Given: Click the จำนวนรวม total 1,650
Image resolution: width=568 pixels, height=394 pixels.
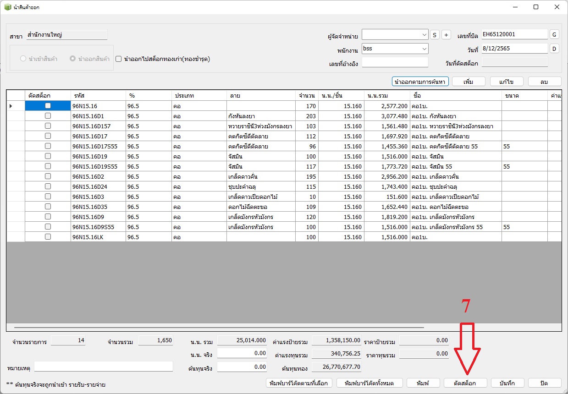Looking at the screenshot, I should 156,340.
